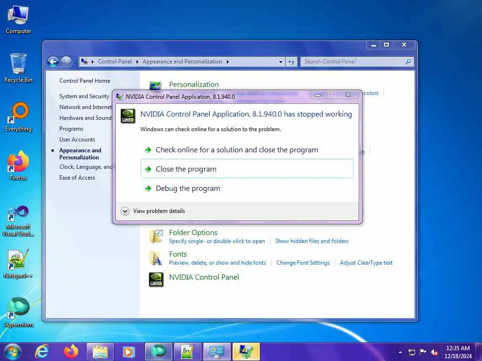Click the Folder Options icon

click(x=156, y=236)
